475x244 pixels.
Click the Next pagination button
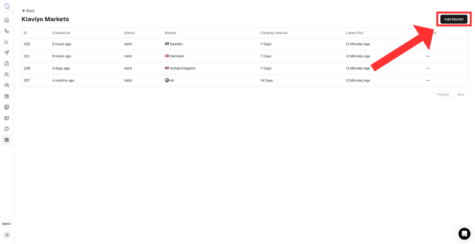[461, 94]
